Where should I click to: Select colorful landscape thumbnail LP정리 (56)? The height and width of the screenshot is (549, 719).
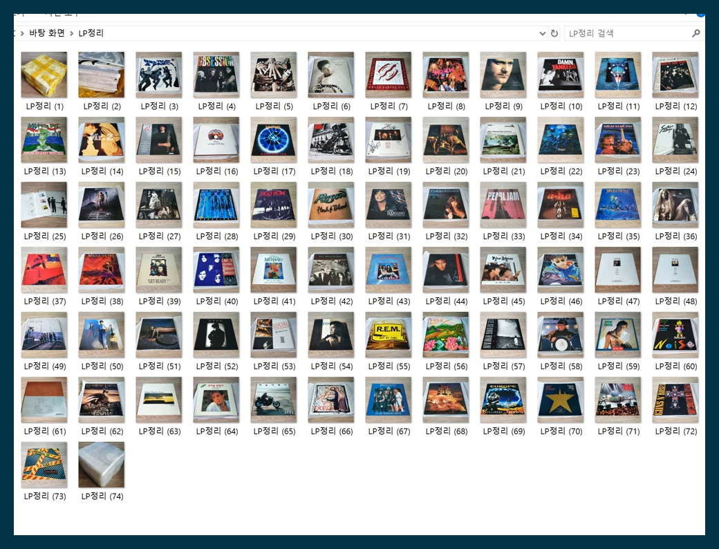point(445,335)
